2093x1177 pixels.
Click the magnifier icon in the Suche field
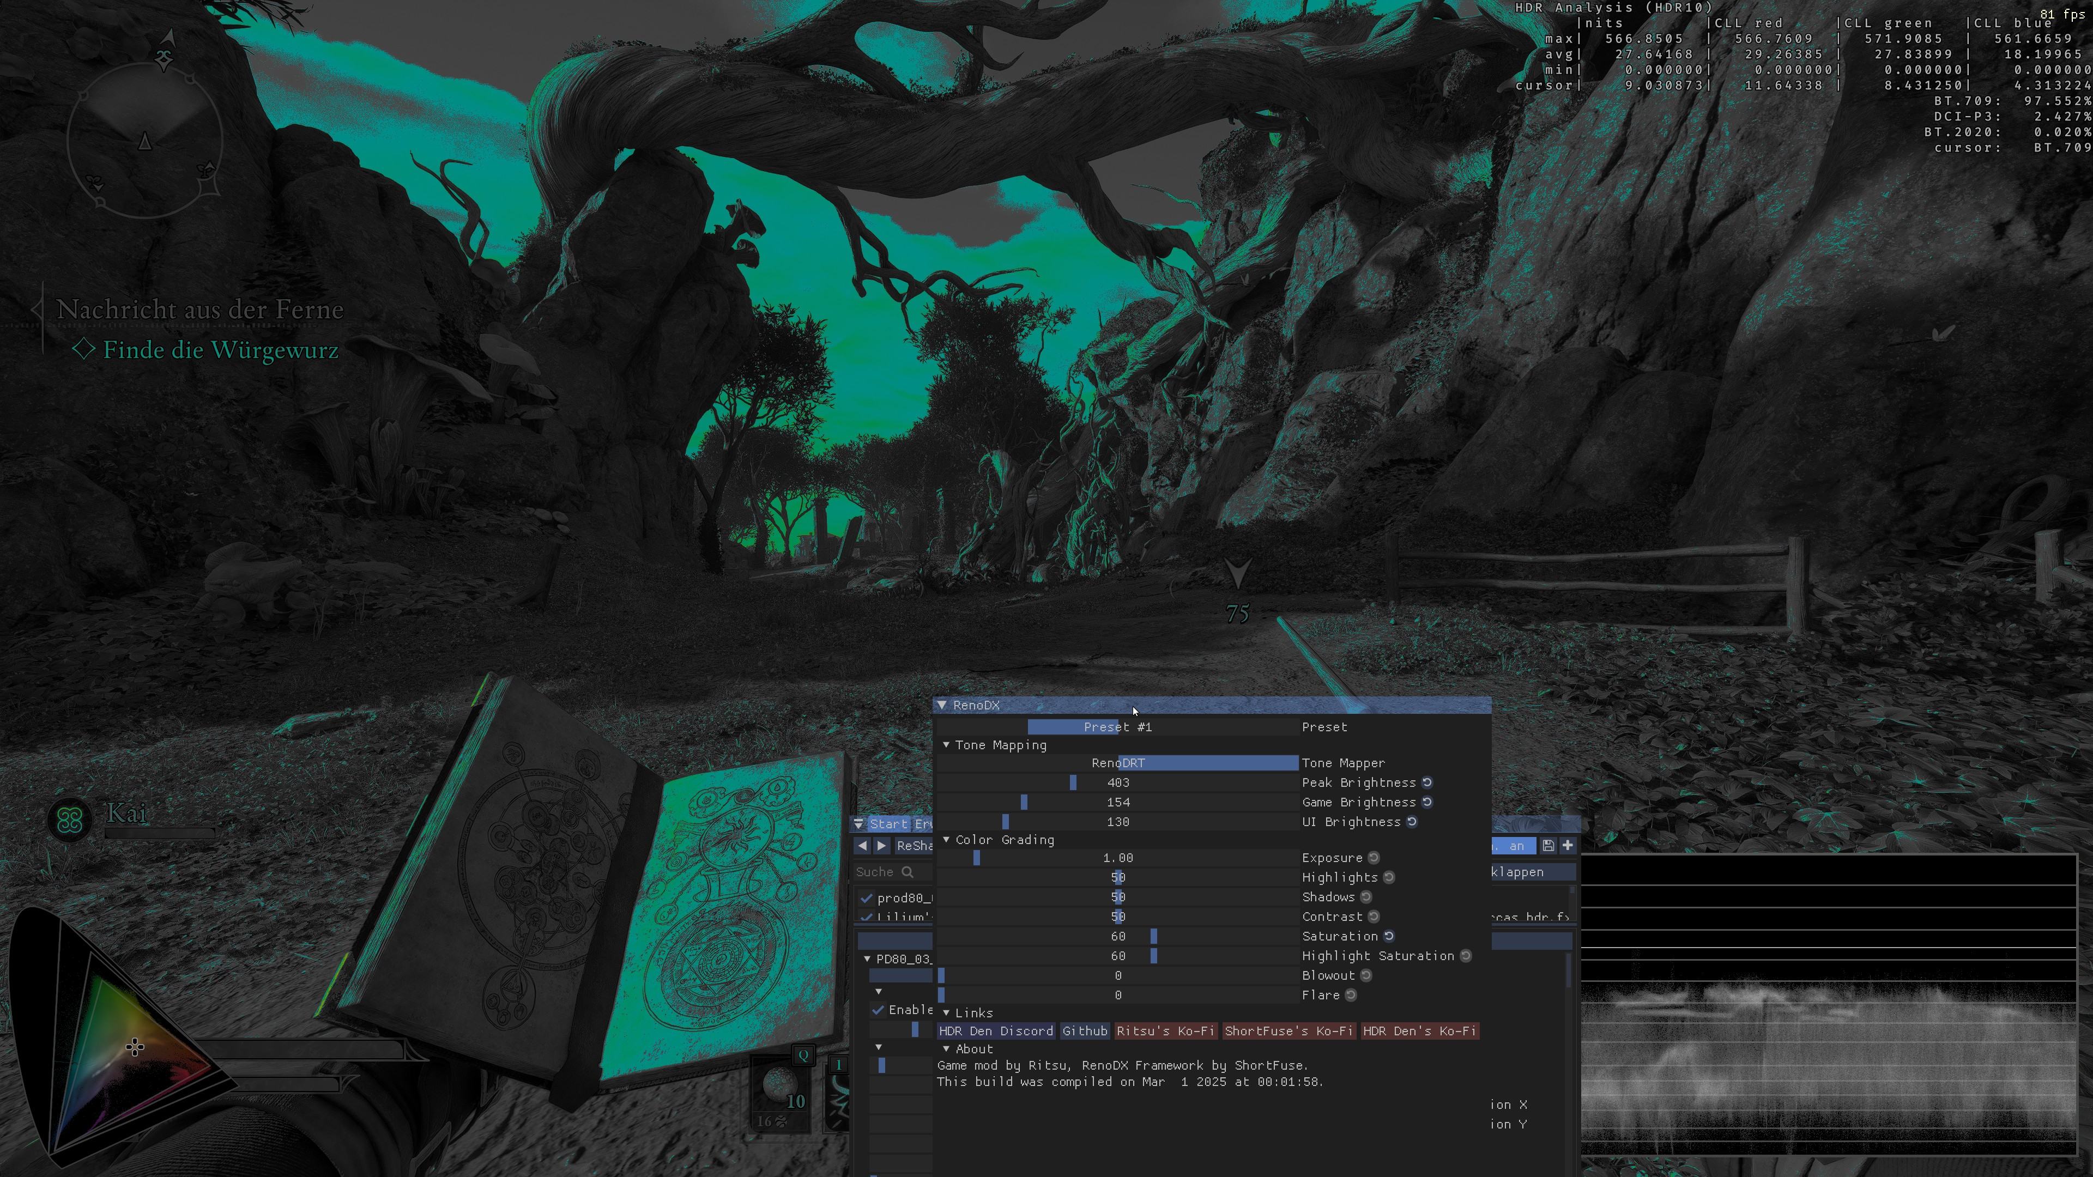coord(907,872)
